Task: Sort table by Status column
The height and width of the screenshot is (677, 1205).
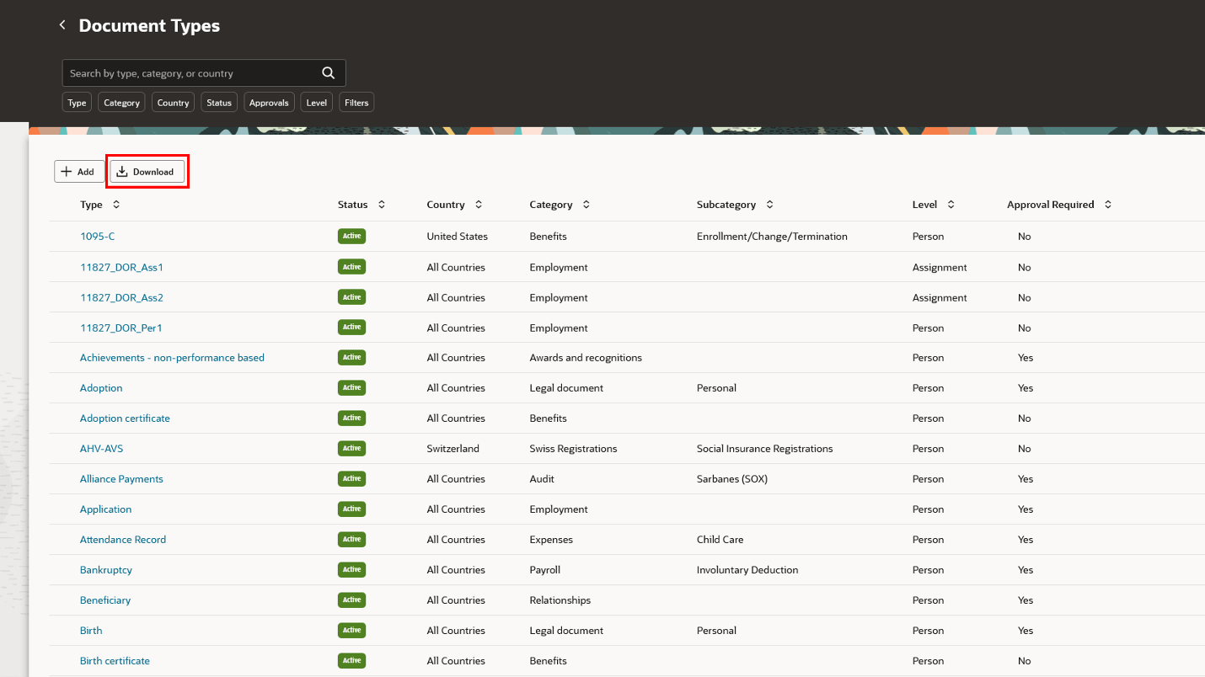Action: click(x=382, y=205)
